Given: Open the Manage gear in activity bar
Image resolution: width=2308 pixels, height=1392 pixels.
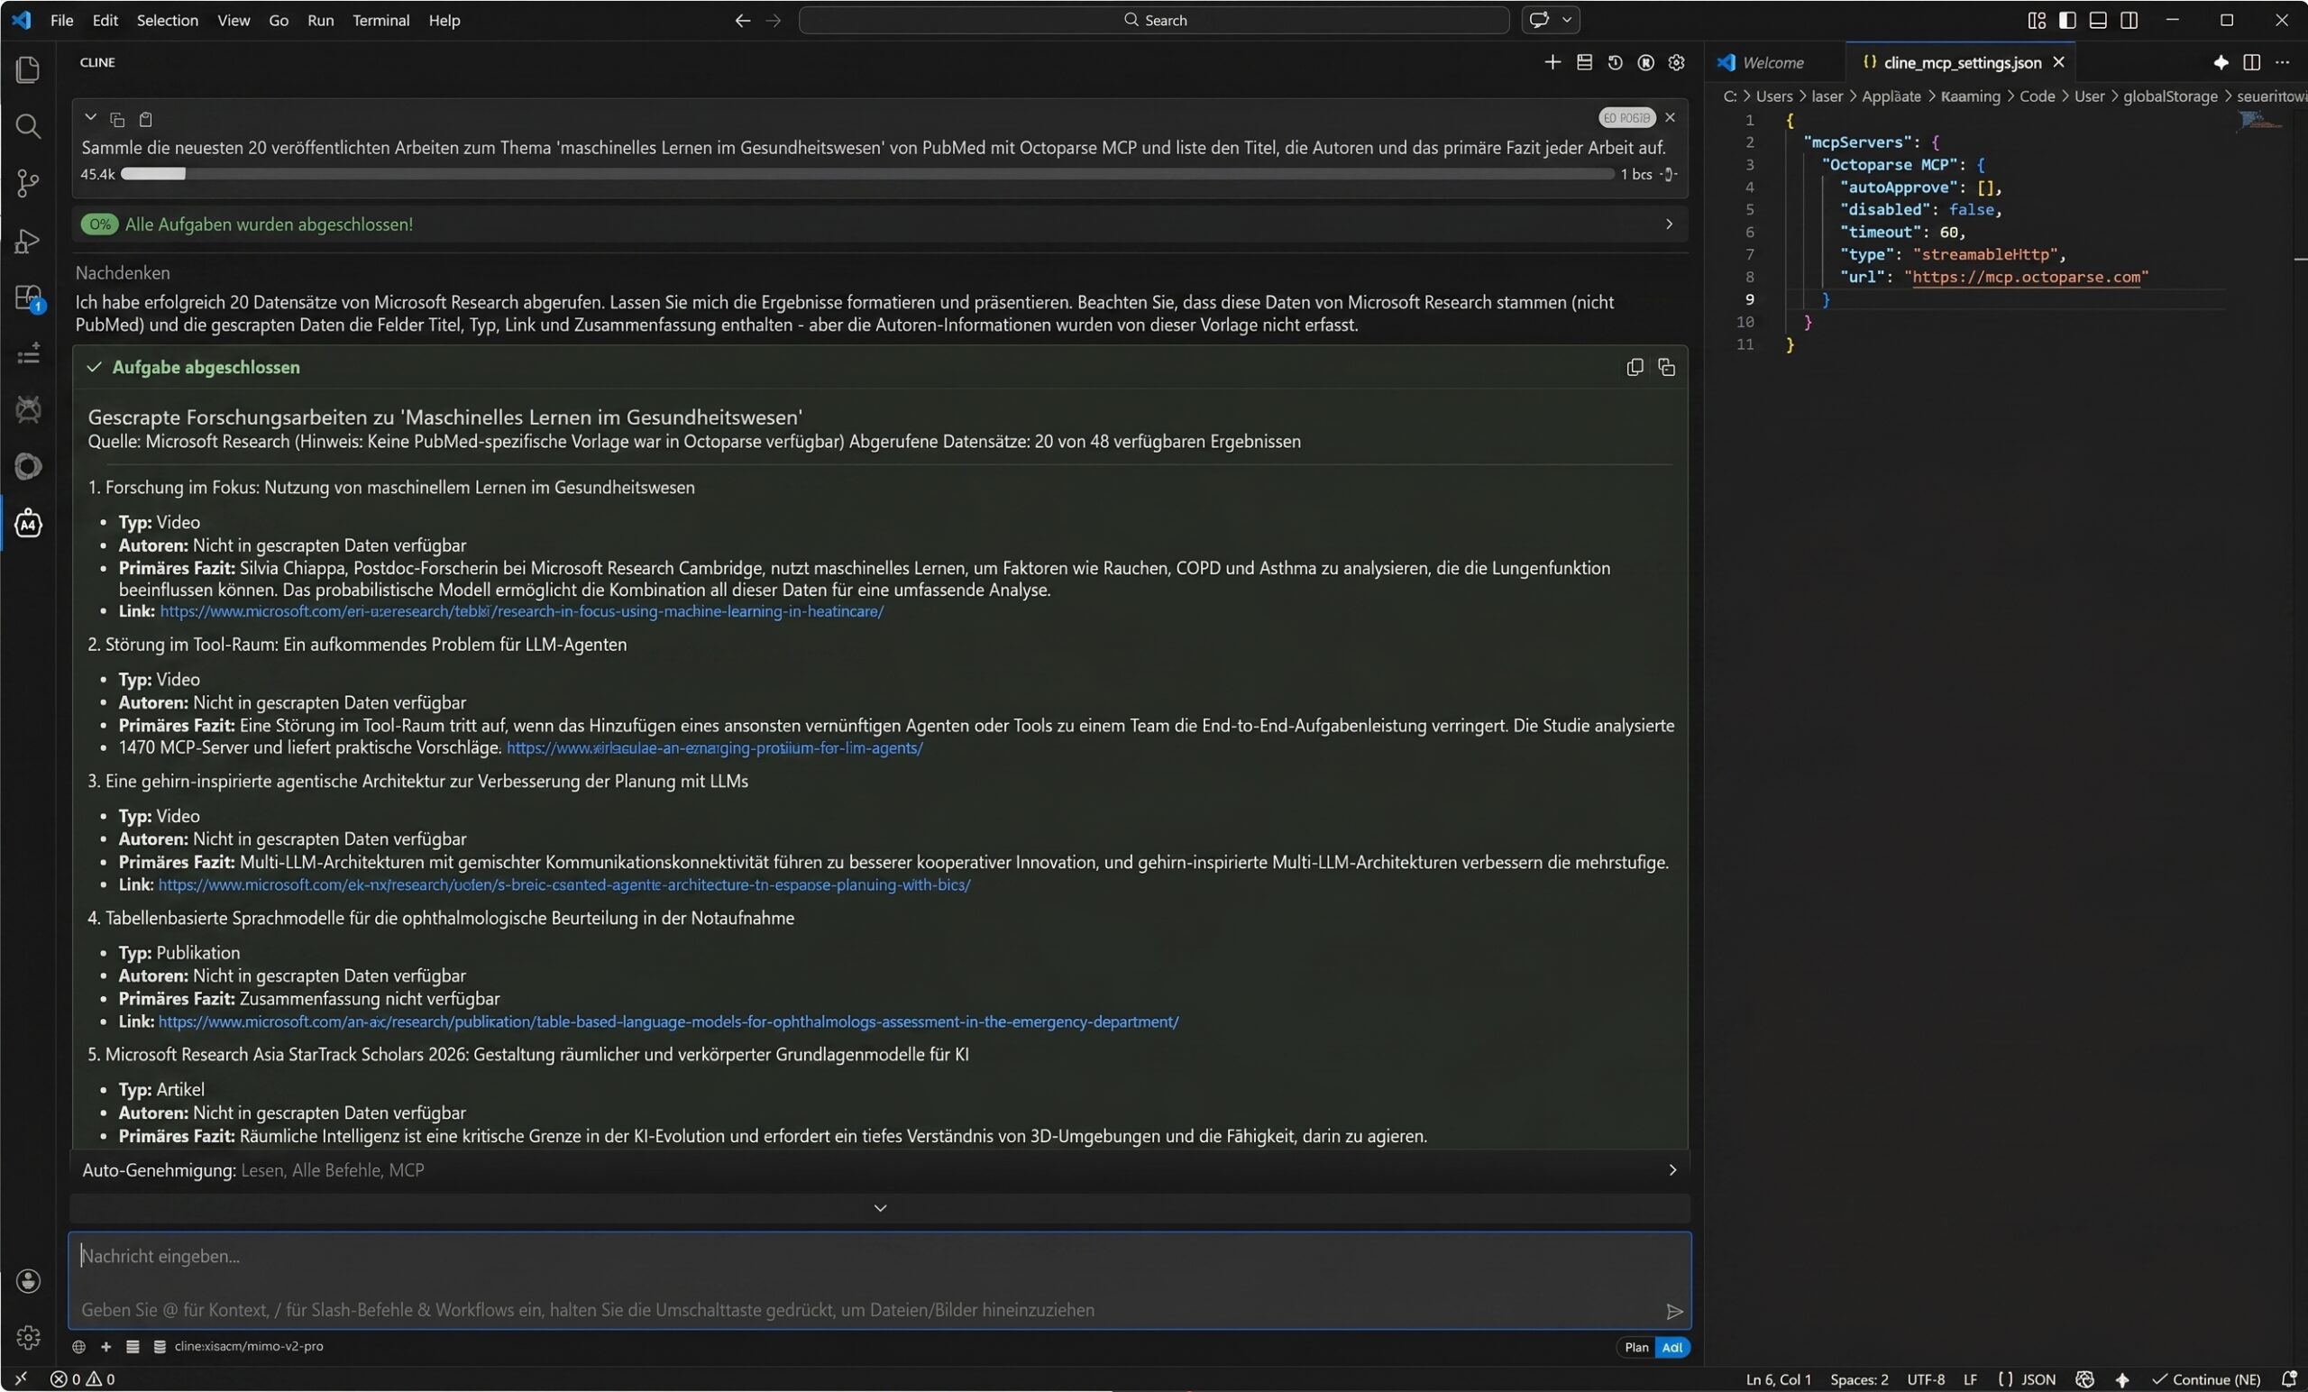Looking at the screenshot, I should tap(28, 1337).
